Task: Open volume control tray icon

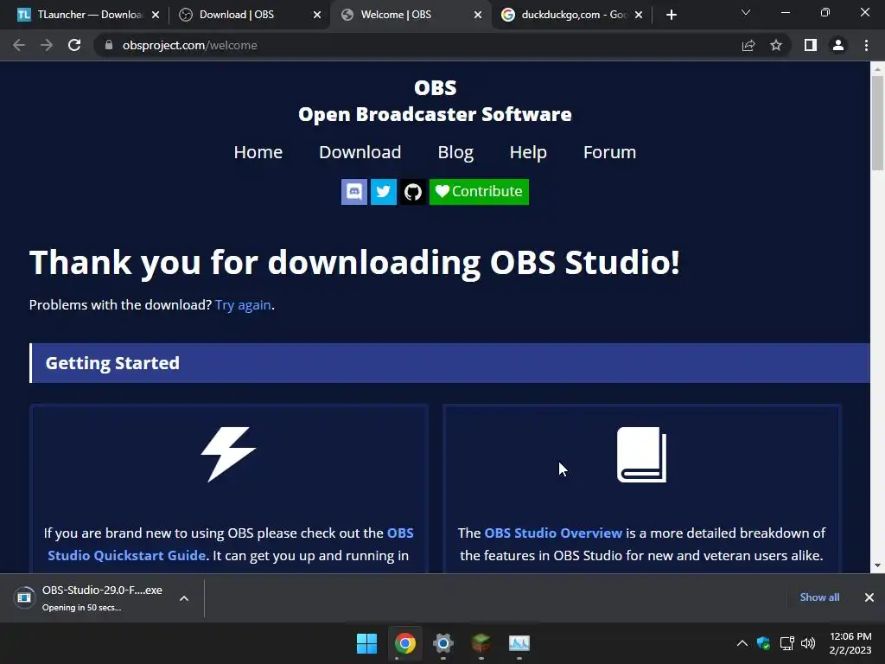Action: tap(808, 643)
